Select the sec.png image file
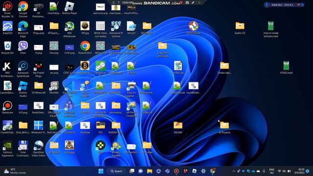This screenshot has height=176, width=313. (54, 69)
